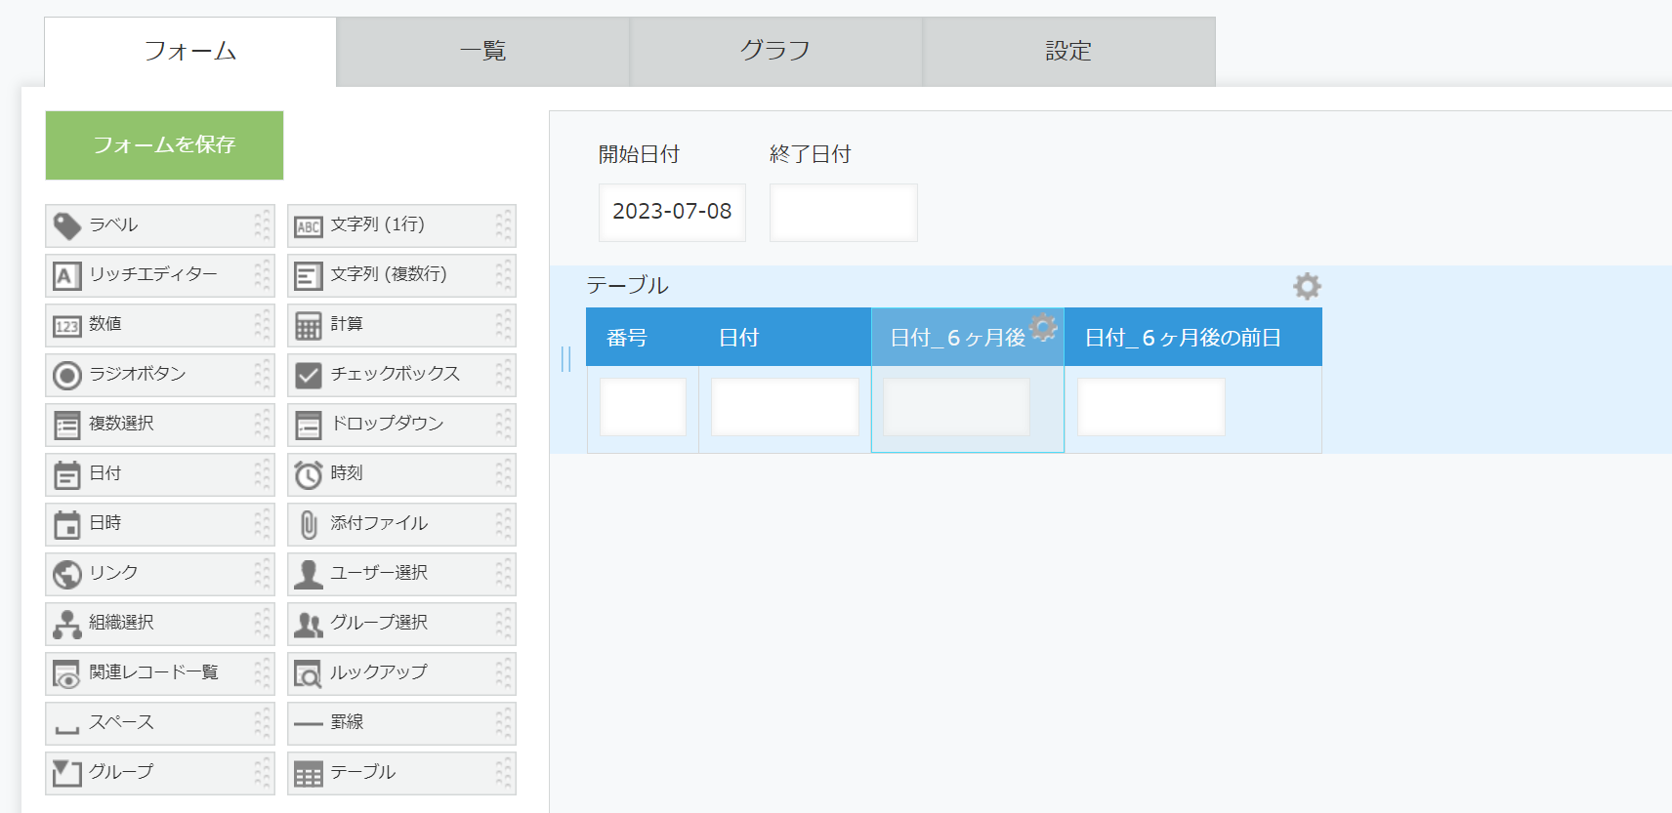1672x813 pixels.
Task: Open gear settings on 日付_6ヶ月後 column
Action: point(1044,327)
